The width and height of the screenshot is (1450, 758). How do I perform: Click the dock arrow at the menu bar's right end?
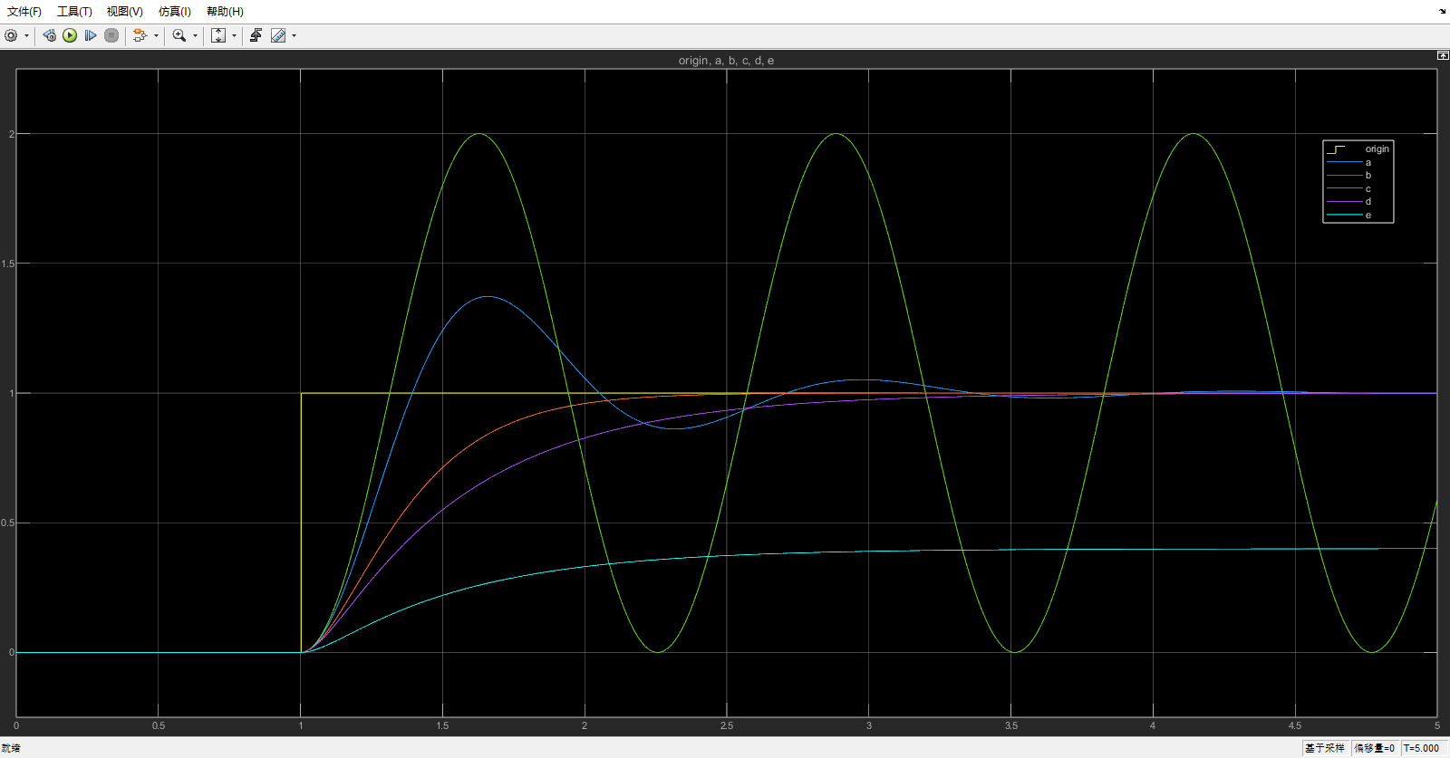click(1443, 12)
